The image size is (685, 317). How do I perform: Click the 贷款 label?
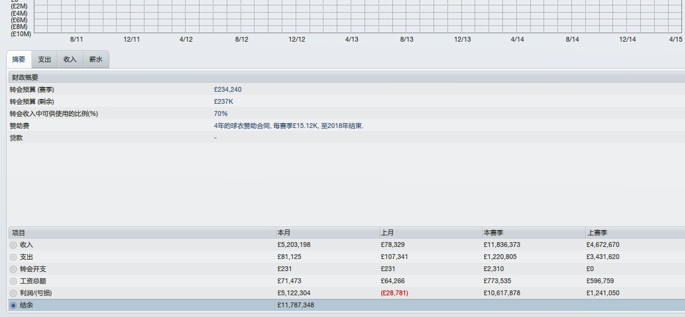tap(16, 138)
